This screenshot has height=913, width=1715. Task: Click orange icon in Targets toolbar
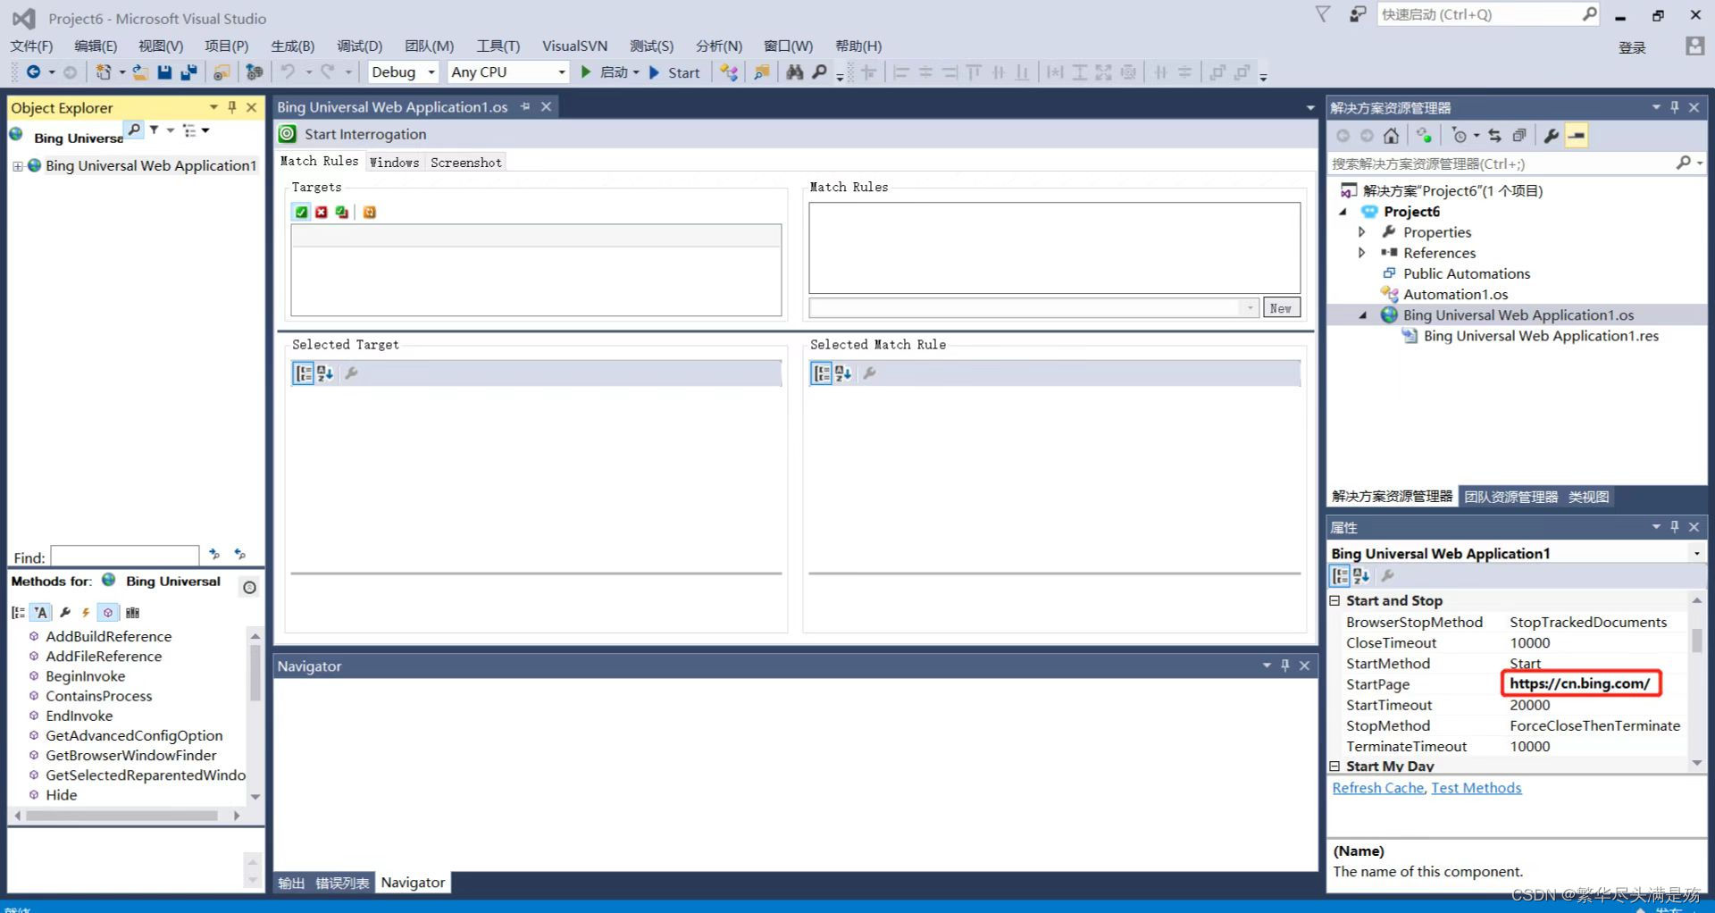pyautogui.click(x=370, y=212)
